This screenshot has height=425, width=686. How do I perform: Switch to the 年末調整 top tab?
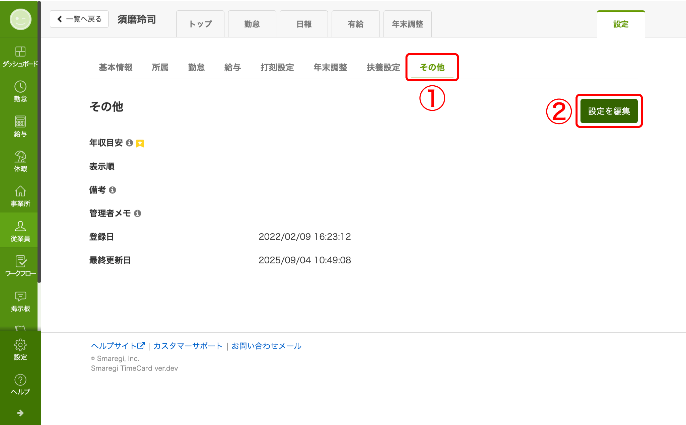click(407, 24)
